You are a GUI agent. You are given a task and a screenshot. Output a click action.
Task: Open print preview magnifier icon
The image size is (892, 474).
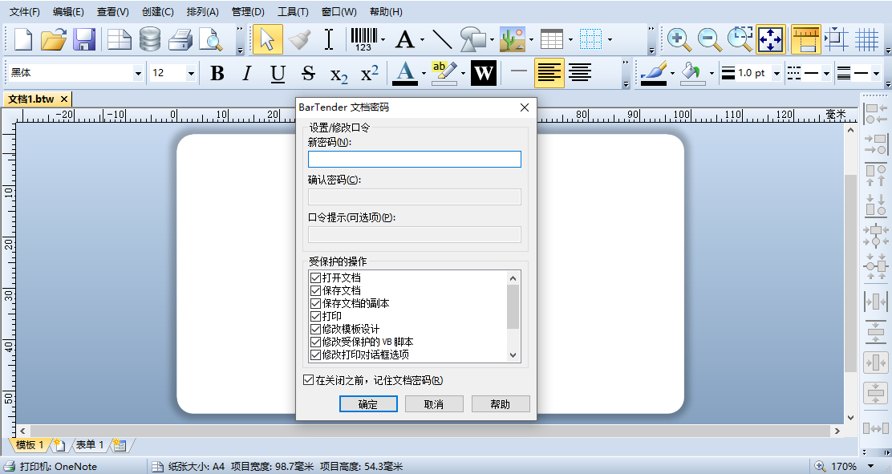coord(211,40)
